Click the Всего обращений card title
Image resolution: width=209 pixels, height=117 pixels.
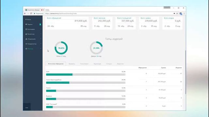(54, 18)
